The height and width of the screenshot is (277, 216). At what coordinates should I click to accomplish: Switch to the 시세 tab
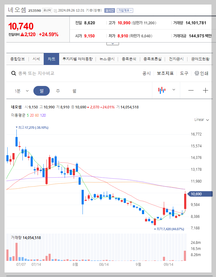36,59
